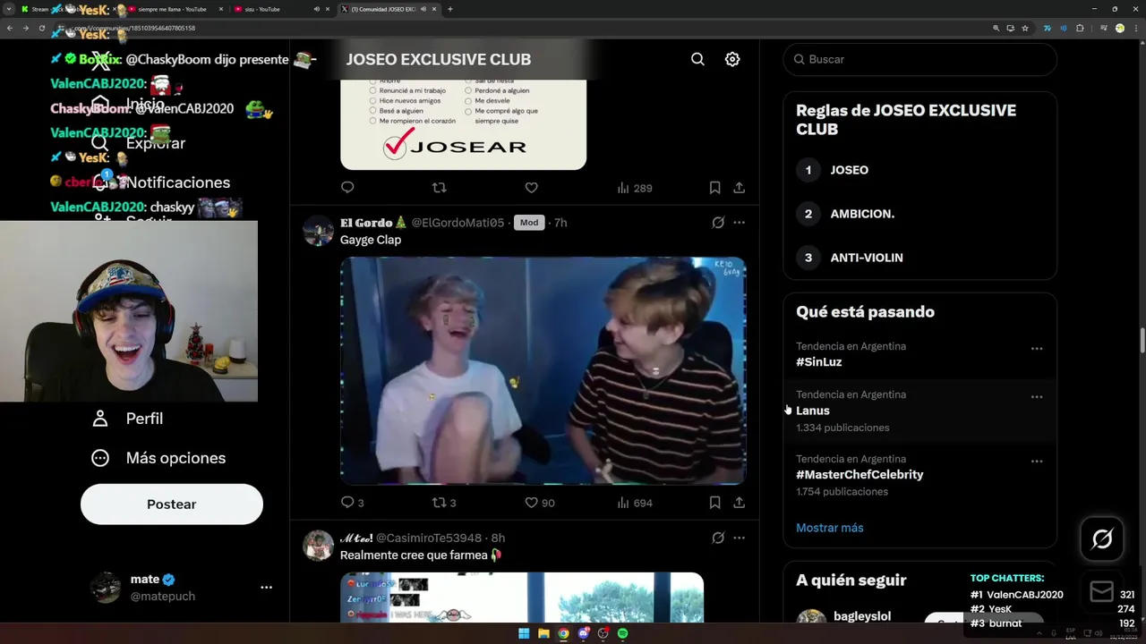1146x644 pixels.
Task: Expand Más opciones in sidebar
Action: [x=158, y=458]
